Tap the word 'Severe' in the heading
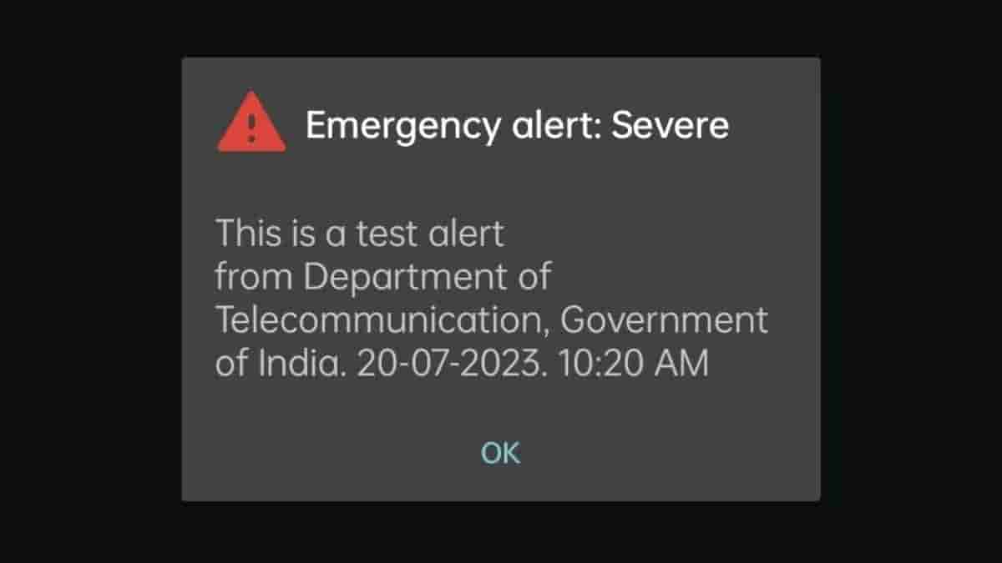The image size is (1002, 563). (671, 124)
